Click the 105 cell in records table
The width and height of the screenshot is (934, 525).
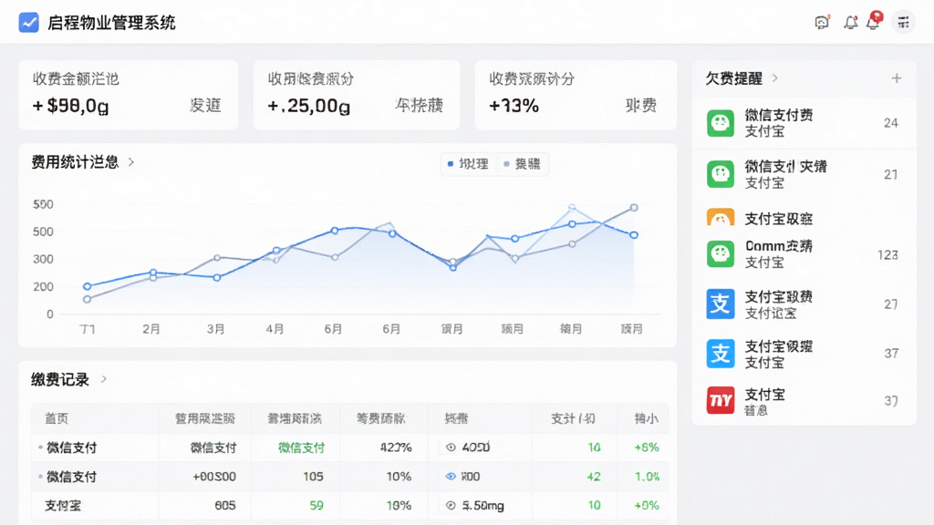(313, 477)
